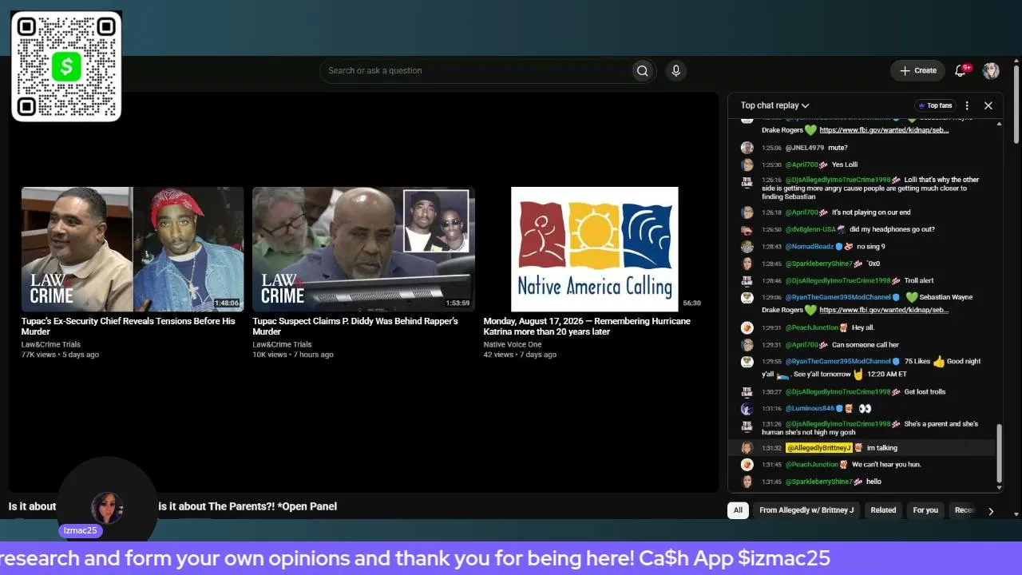This screenshot has width=1022, height=575.
Task: Open the notifications bell
Action: pyautogui.click(x=961, y=71)
